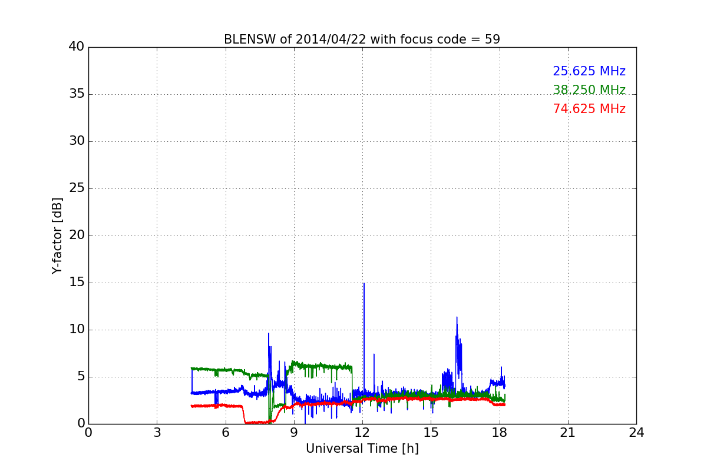The width and height of the screenshot is (707, 471).
Task: Click the blue spike peak just after 16 h
Action: click(x=457, y=318)
